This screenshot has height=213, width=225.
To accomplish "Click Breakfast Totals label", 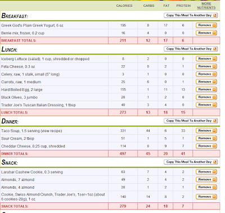I will [x=19, y=40].
